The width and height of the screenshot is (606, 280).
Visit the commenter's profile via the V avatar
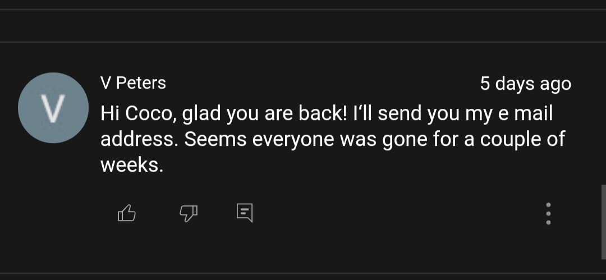[x=53, y=108]
